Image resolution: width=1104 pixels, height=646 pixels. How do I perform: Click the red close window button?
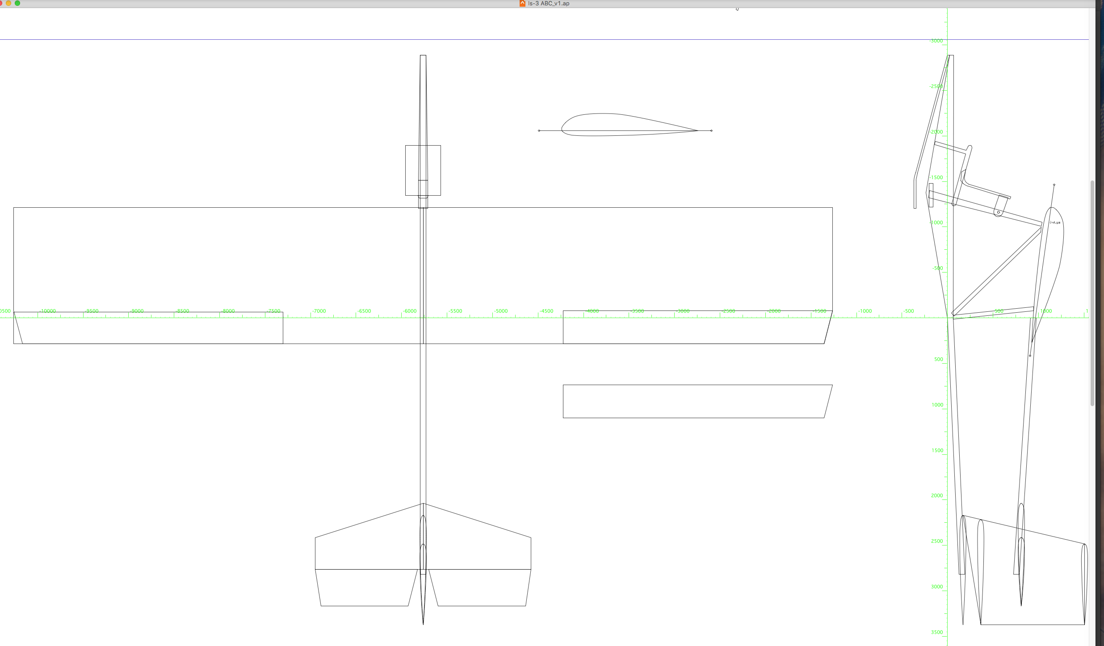pos(1,3)
